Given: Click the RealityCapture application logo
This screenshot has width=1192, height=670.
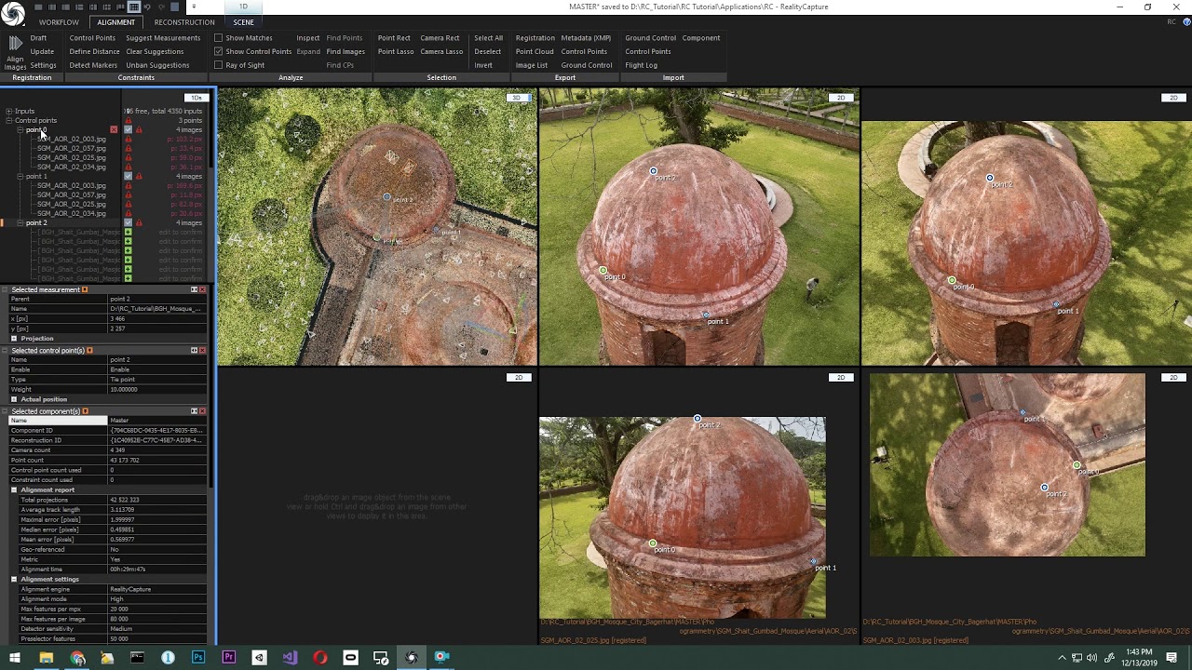Looking at the screenshot, I should (13, 13).
